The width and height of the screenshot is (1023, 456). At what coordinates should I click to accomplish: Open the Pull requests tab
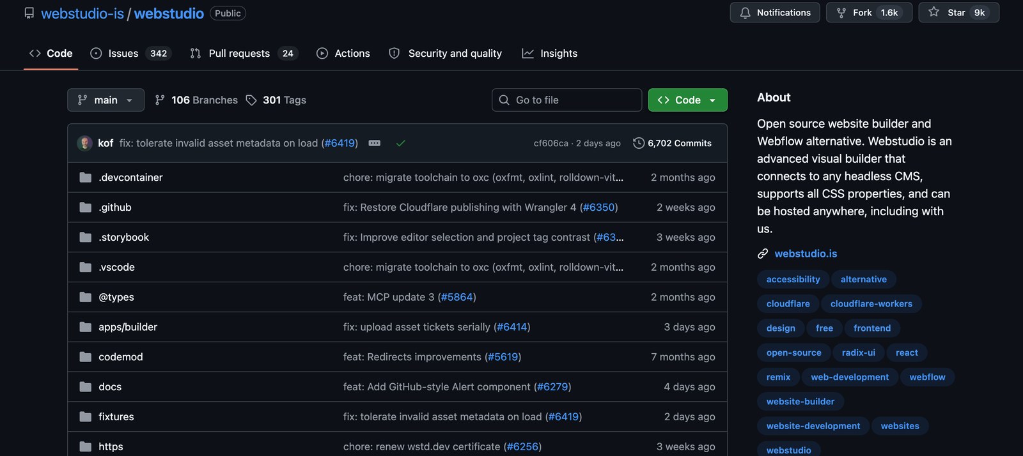(x=244, y=53)
